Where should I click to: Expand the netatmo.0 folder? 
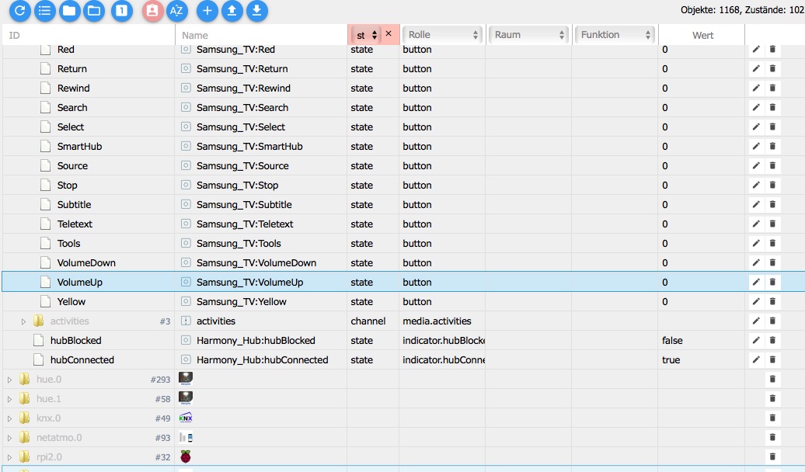(9, 438)
